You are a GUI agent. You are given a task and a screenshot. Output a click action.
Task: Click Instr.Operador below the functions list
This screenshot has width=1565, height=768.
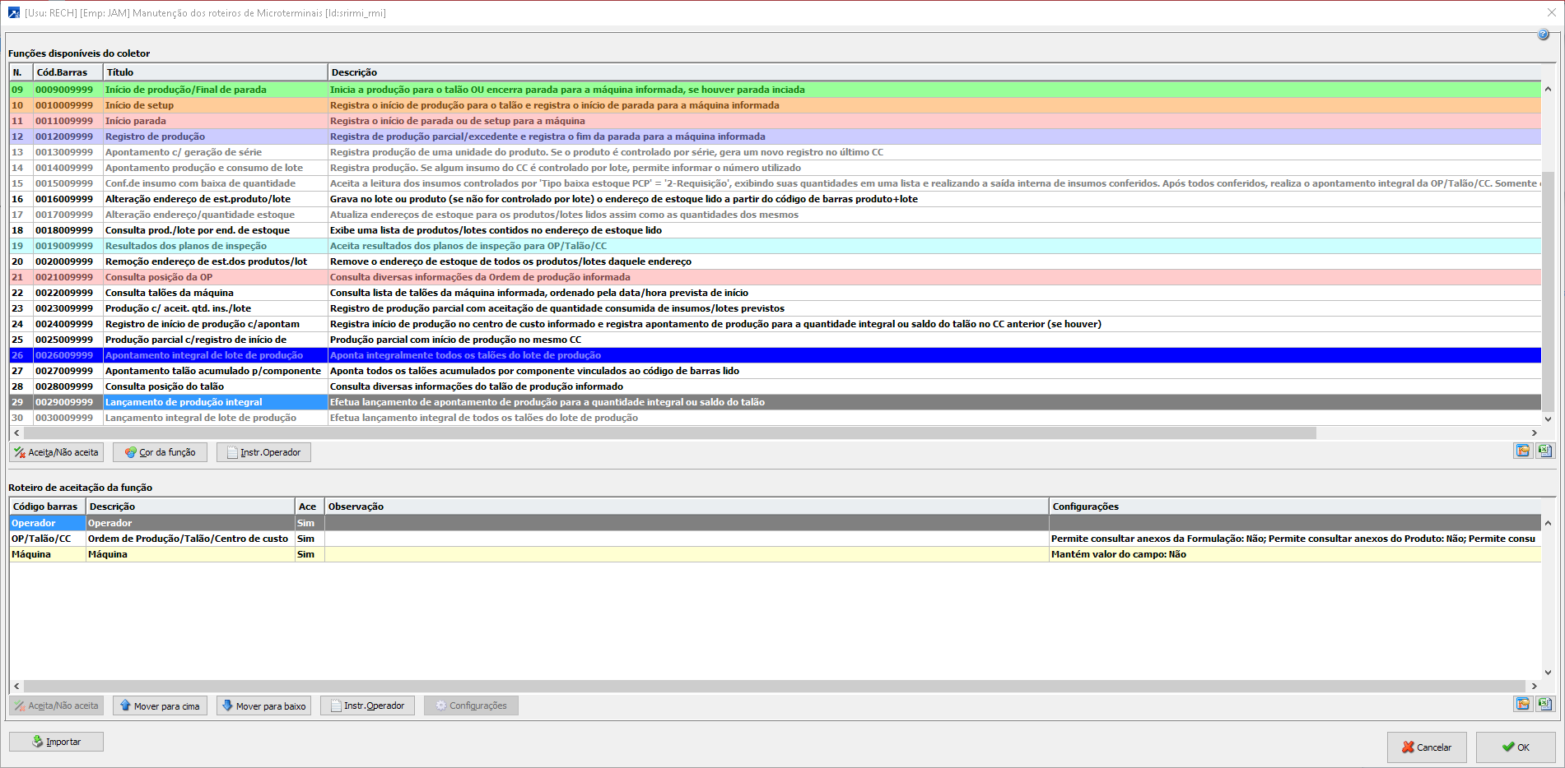(263, 452)
